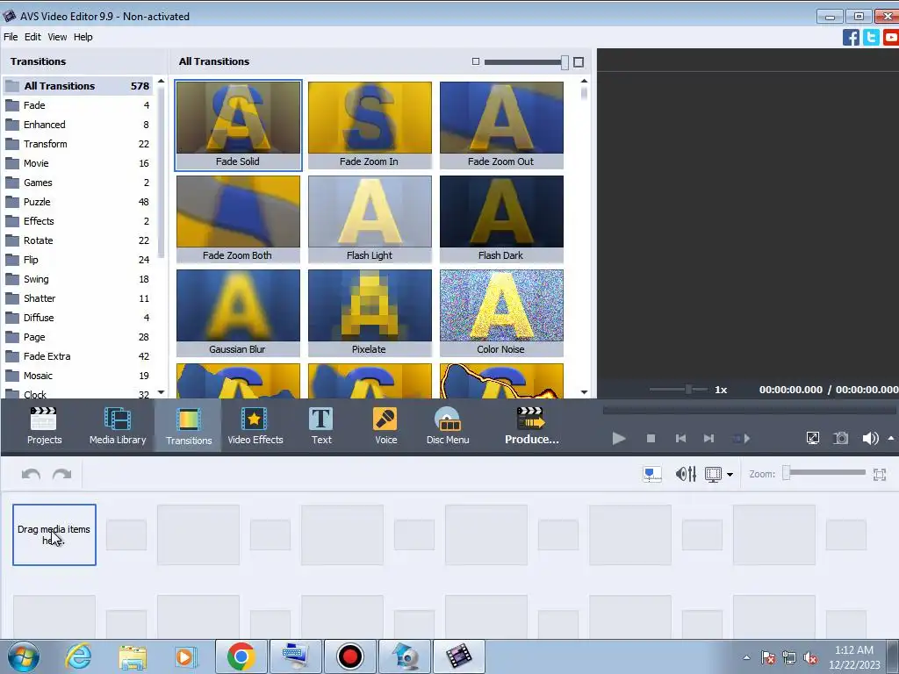This screenshot has height=674, width=899.
Task: Jump to the previous frame
Action: pyautogui.click(x=680, y=439)
